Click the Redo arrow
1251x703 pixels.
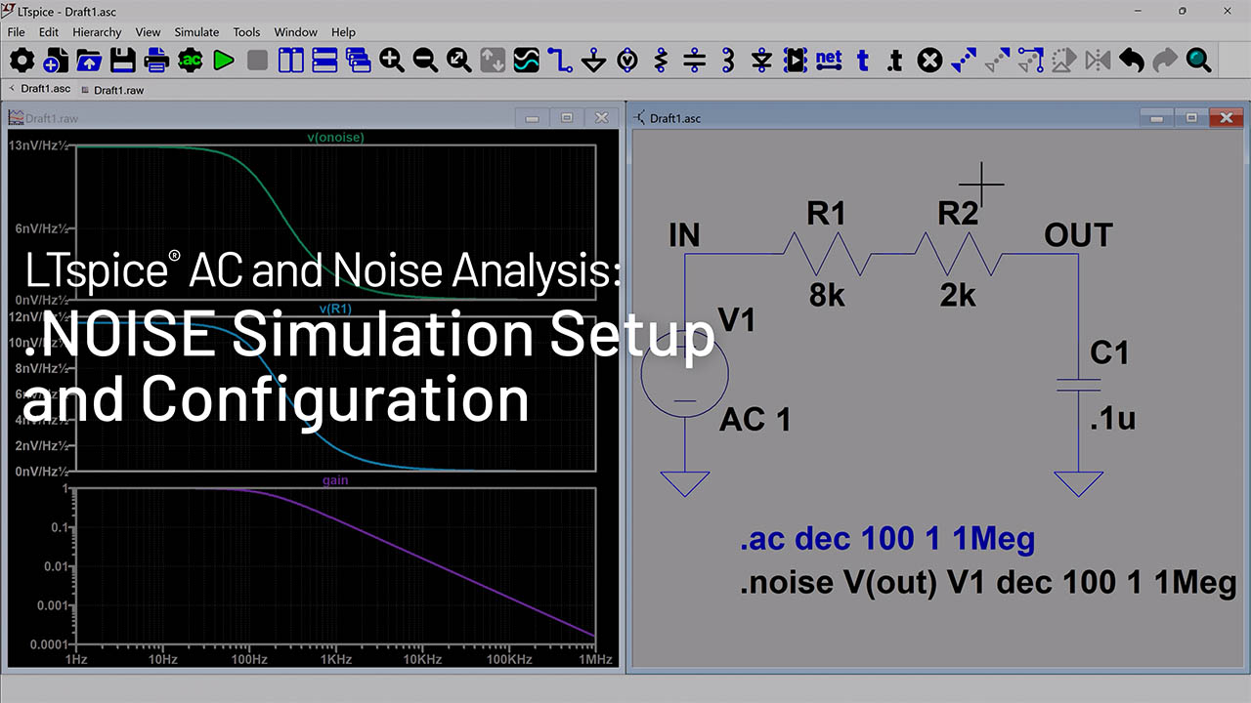point(1165,61)
